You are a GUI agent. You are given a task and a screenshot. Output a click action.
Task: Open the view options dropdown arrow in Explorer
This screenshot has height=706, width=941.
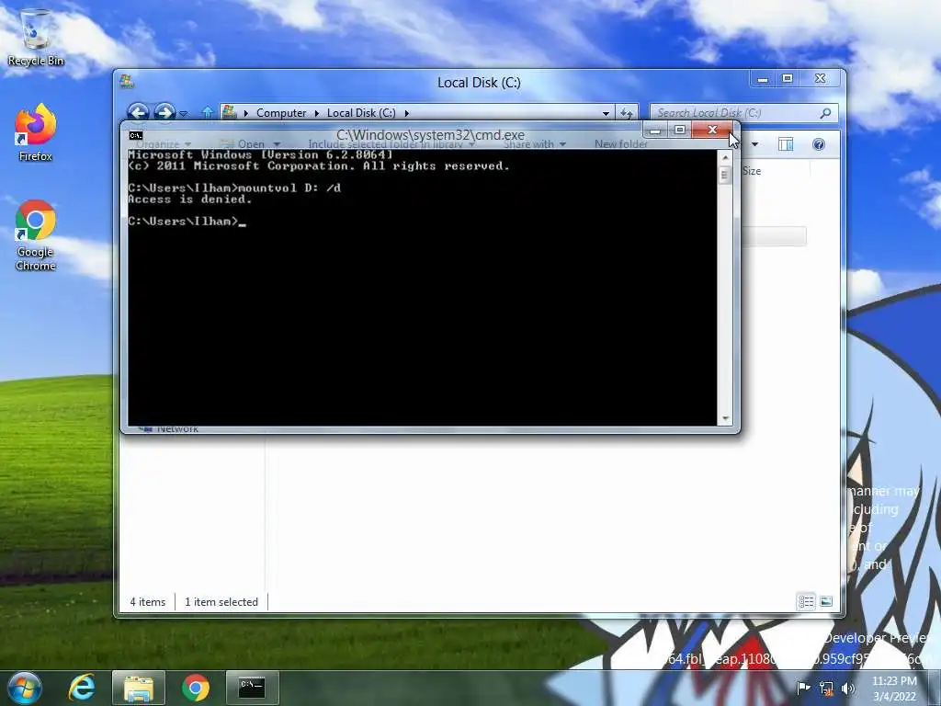pyautogui.click(x=755, y=144)
